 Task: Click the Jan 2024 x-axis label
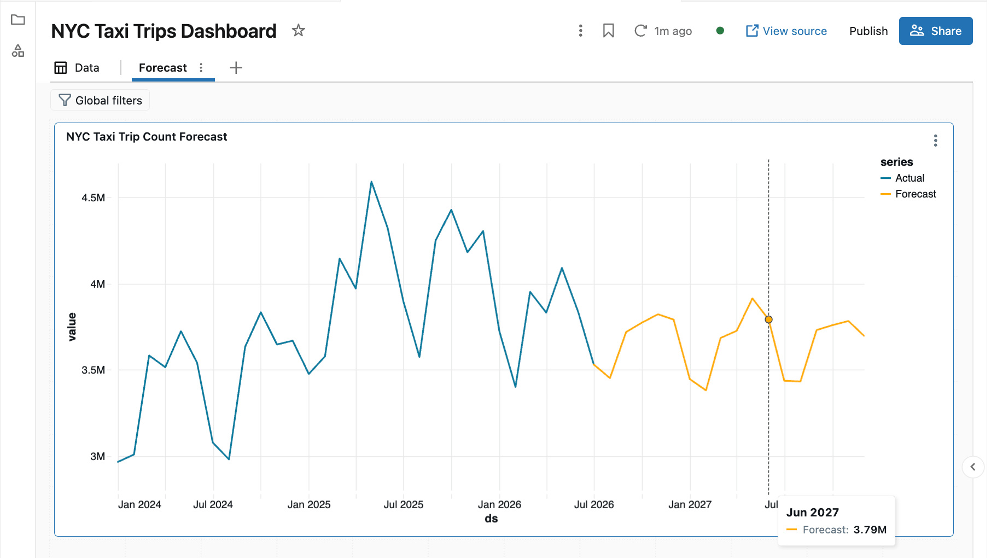pyautogui.click(x=139, y=504)
